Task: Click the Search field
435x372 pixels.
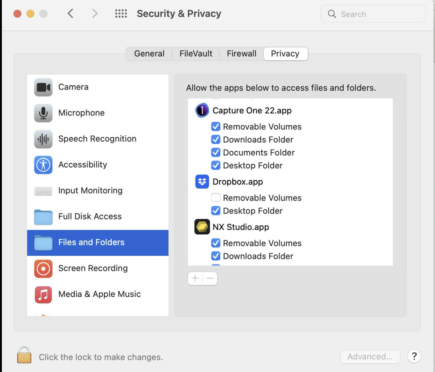Action: pyautogui.click(x=373, y=14)
